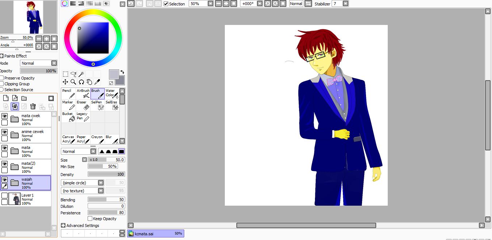492x240 pixels.
Task: Show the hidden Layer1 layer
Action: 4,196
